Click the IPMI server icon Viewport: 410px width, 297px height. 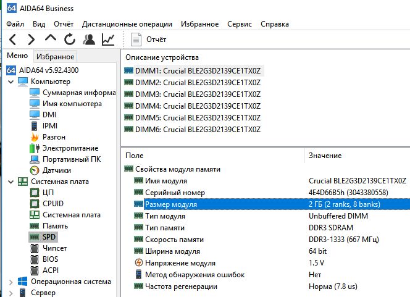pos(34,126)
